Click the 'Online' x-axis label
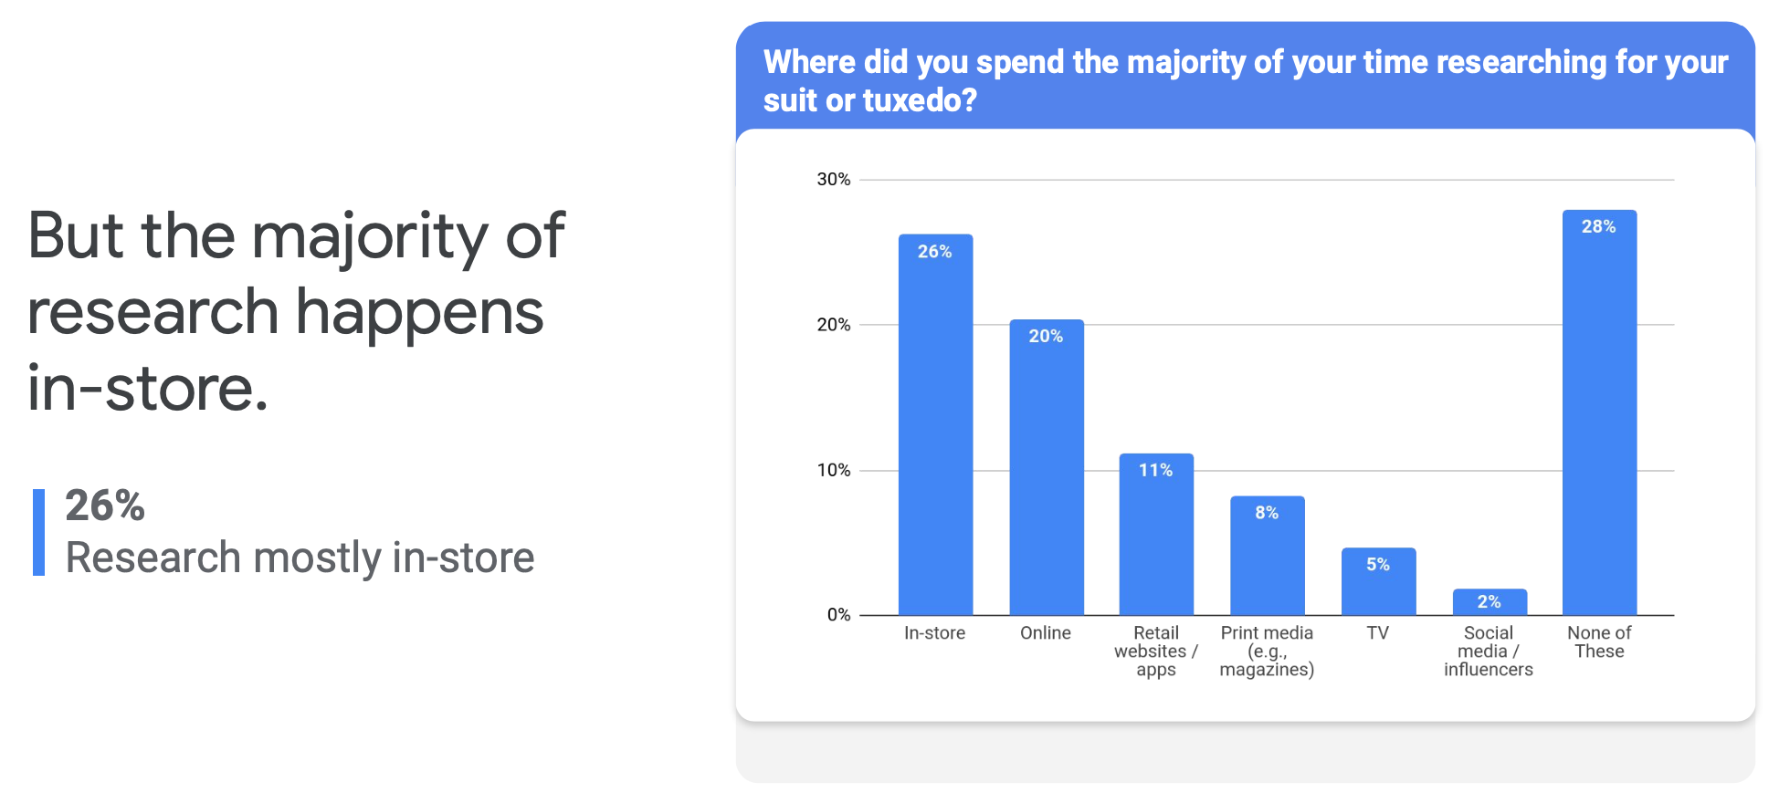The height and width of the screenshot is (803, 1779). 1046,633
